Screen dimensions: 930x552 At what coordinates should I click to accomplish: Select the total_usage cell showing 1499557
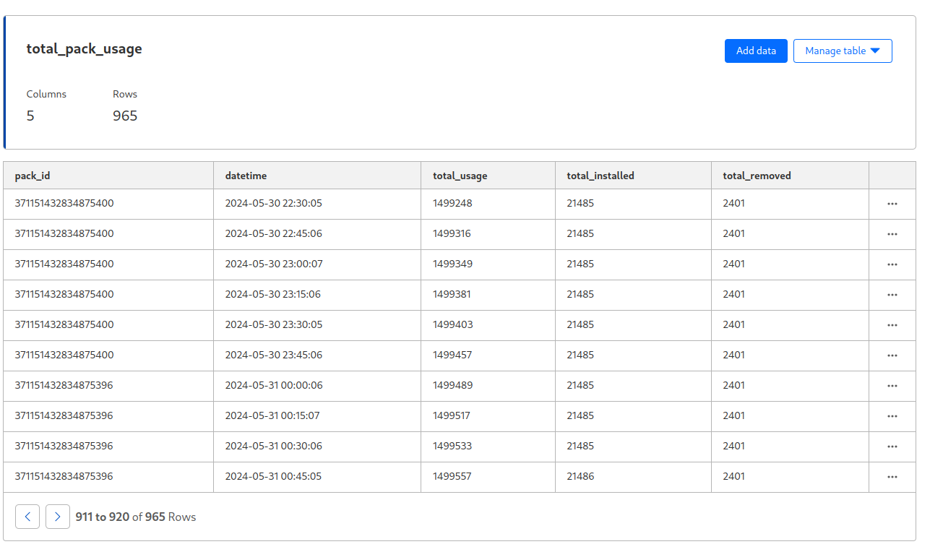pos(452,477)
